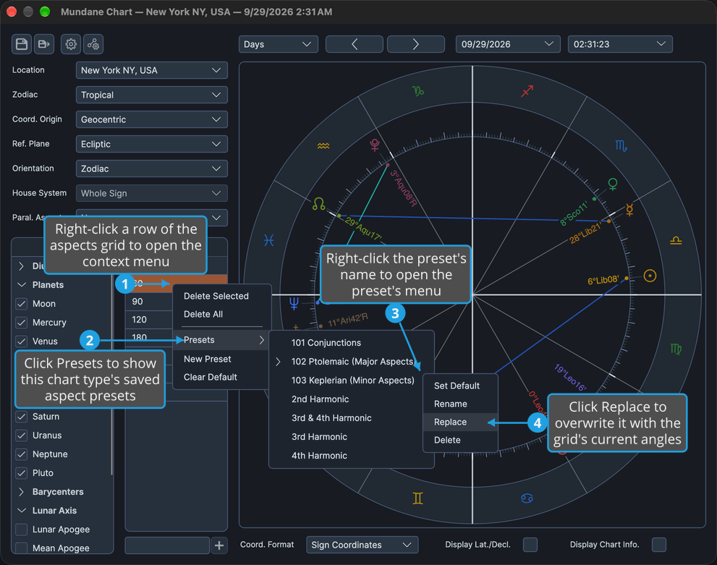Select the 120 row in aspects grid

(x=149, y=320)
